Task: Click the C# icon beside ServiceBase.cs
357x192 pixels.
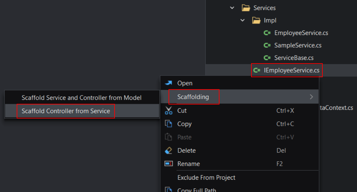Action: point(267,58)
